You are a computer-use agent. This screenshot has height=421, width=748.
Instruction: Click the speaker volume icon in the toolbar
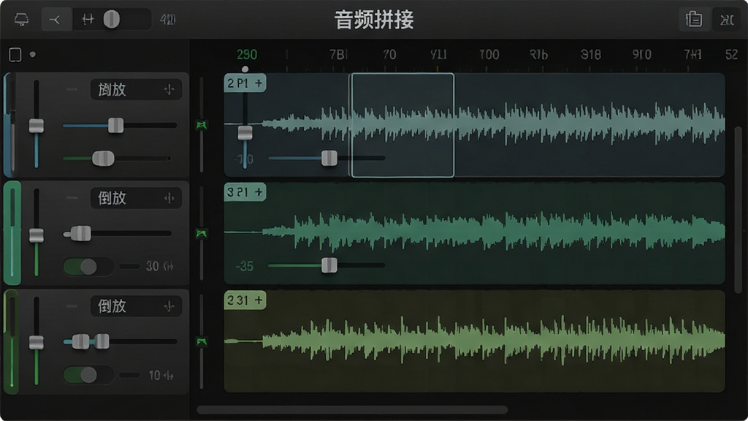pos(168,20)
